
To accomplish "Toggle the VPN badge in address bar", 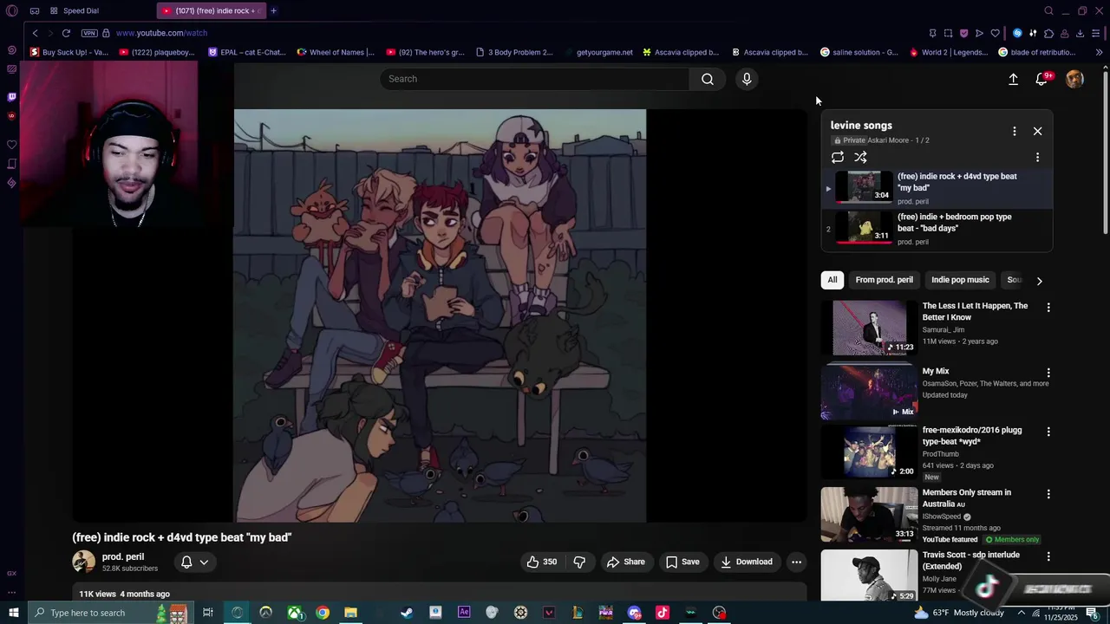I will pyautogui.click(x=89, y=33).
